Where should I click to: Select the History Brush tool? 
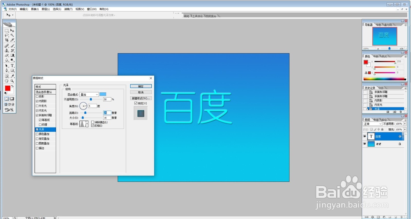click(12, 50)
